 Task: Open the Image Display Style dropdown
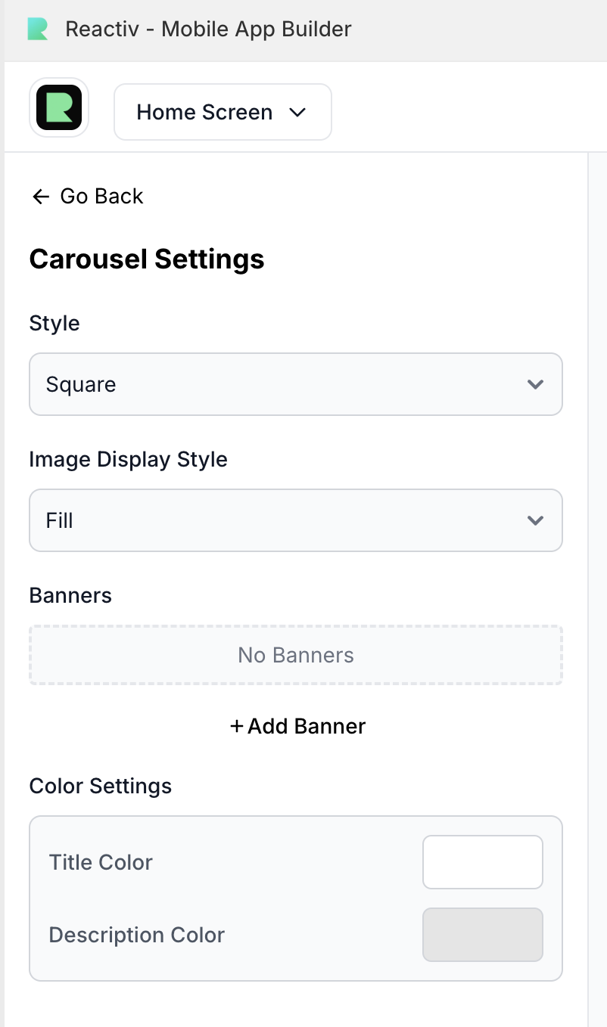point(295,520)
